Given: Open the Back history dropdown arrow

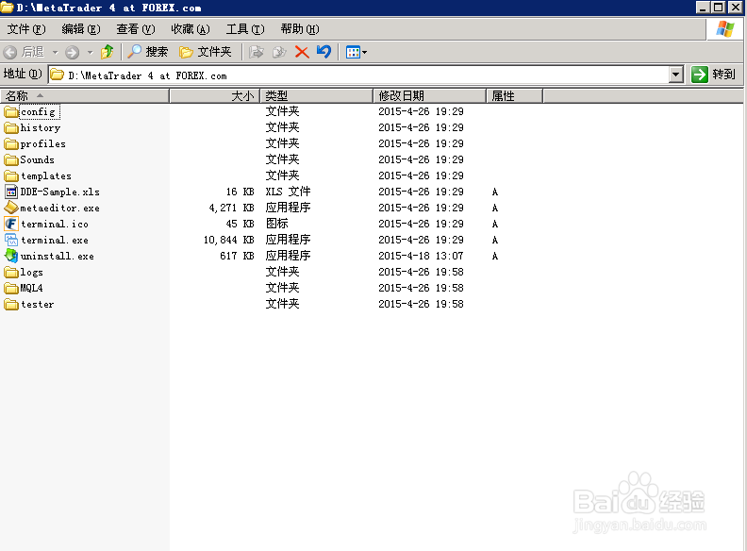Looking at the screenshot, I should [x=56, y=52].
